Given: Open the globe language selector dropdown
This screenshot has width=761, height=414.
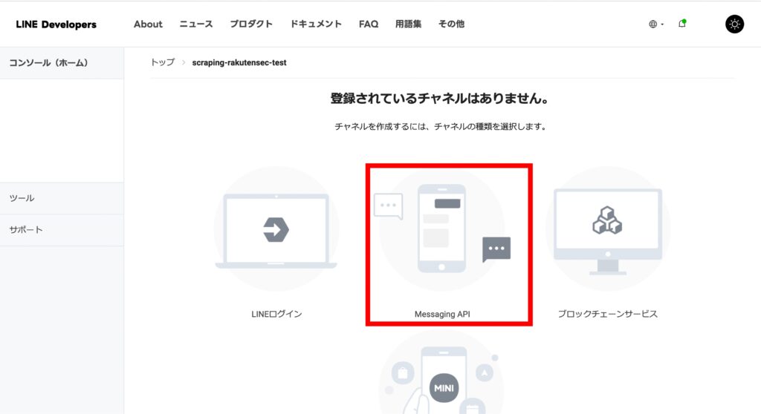Looking at the screenshot, I should [656, 24].
